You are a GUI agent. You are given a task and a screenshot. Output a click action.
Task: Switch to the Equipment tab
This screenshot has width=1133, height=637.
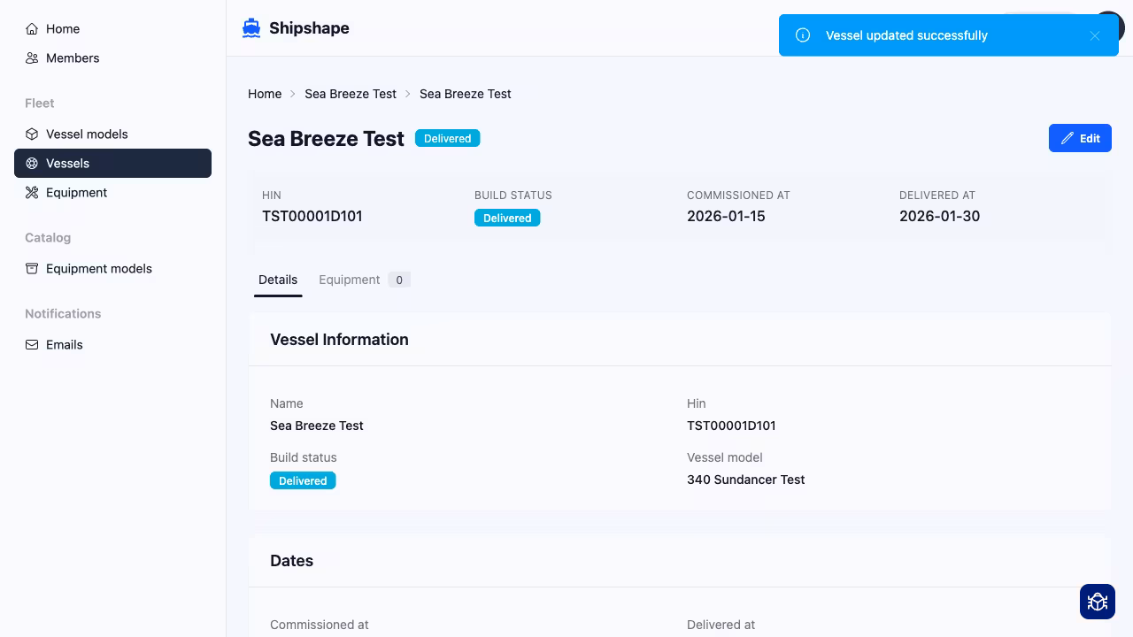coord(364,280)
